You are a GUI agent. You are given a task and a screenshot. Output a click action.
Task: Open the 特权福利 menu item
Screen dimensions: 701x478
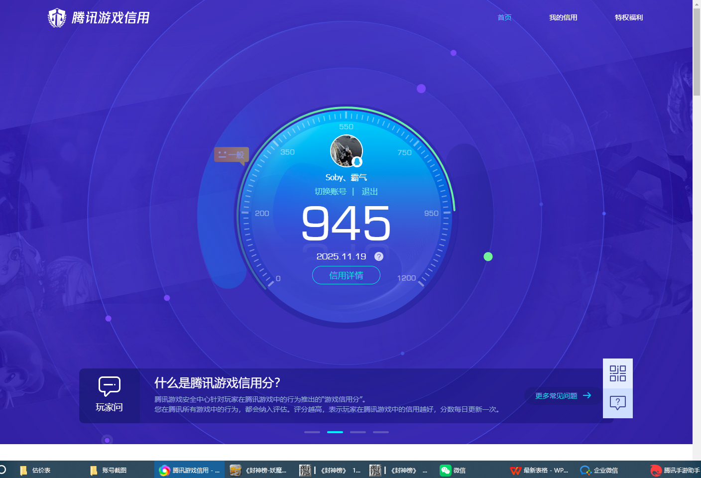point(629,17)
